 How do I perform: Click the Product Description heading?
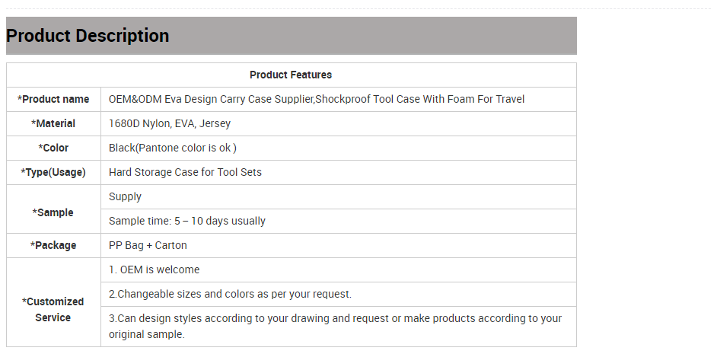[x=88, y=36]
